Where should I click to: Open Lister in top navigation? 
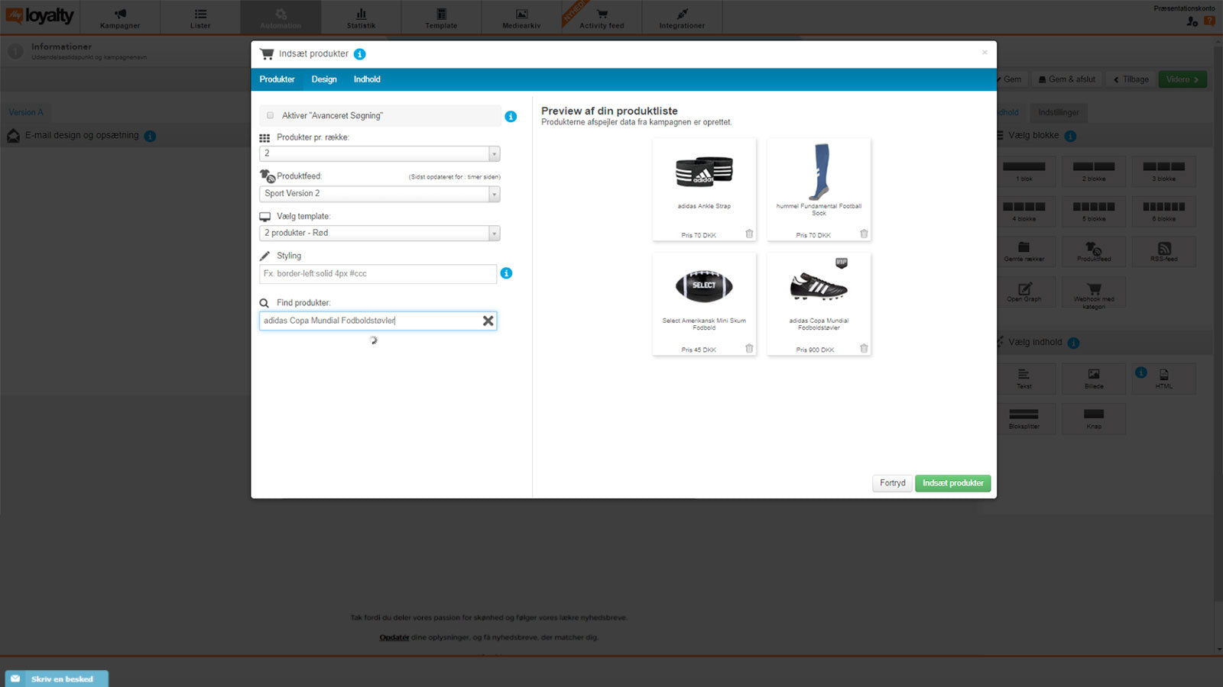coord(200,18)
